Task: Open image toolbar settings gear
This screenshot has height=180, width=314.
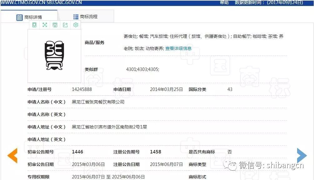Action: point(76,25)
